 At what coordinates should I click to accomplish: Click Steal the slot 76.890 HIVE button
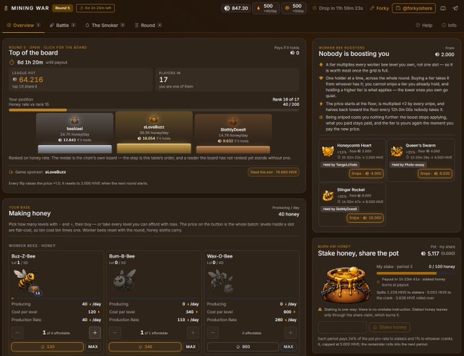(274, 172)
